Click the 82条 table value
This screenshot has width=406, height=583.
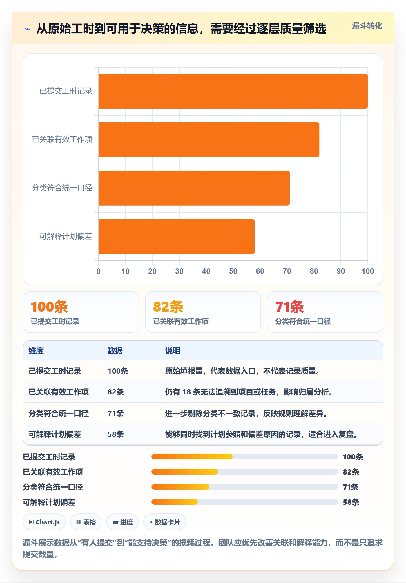pyautogui.click(x=116, y=392)
